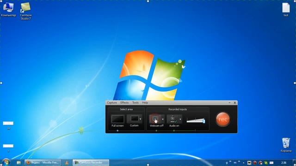This screenshot has height=166, width=296.
Task: Open VLC cone icon on the taskbar
Action: click(x=67, y=163)
